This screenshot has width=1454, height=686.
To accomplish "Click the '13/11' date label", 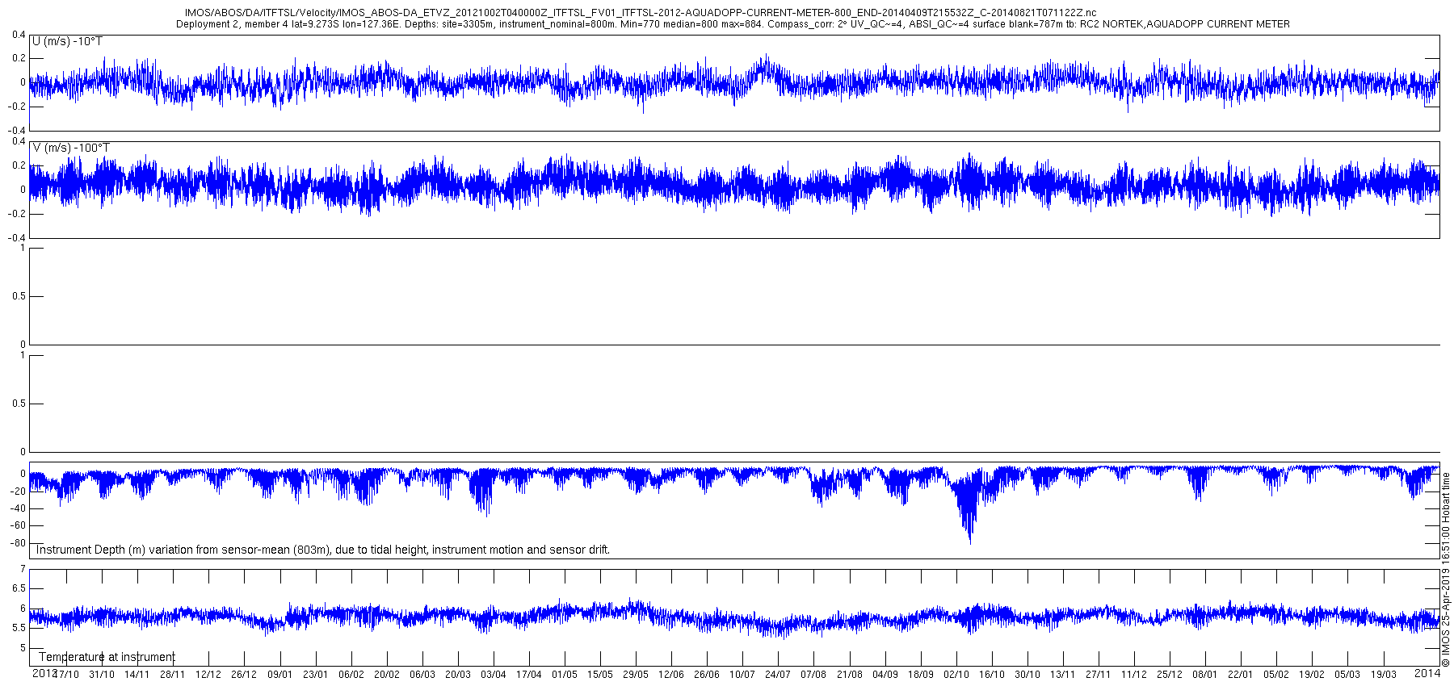I will point(1062,675).
